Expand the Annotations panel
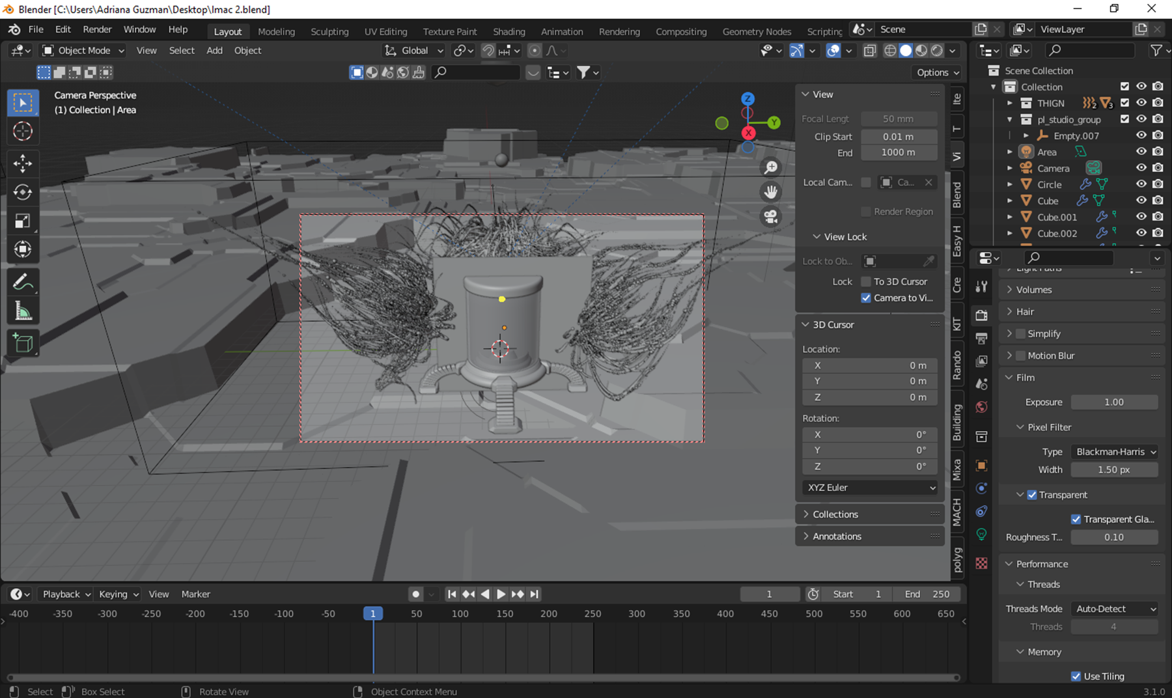 [x=870, y=537]
